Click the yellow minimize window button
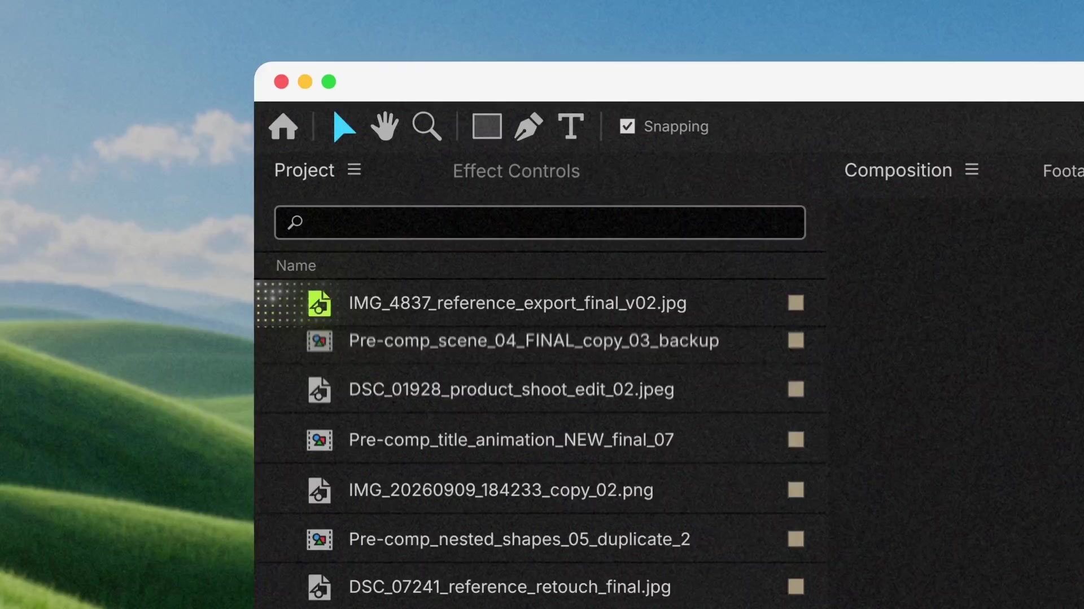This screenshot has height=609, width=1084. click(x=305, y=82)
